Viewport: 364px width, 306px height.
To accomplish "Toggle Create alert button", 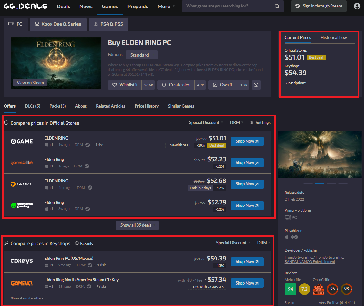I will pos(176,85).
